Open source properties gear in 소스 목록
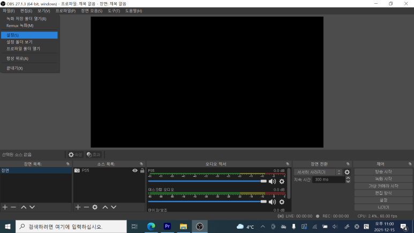This screenshot has height=233, width=414. [x=95, y=207]
